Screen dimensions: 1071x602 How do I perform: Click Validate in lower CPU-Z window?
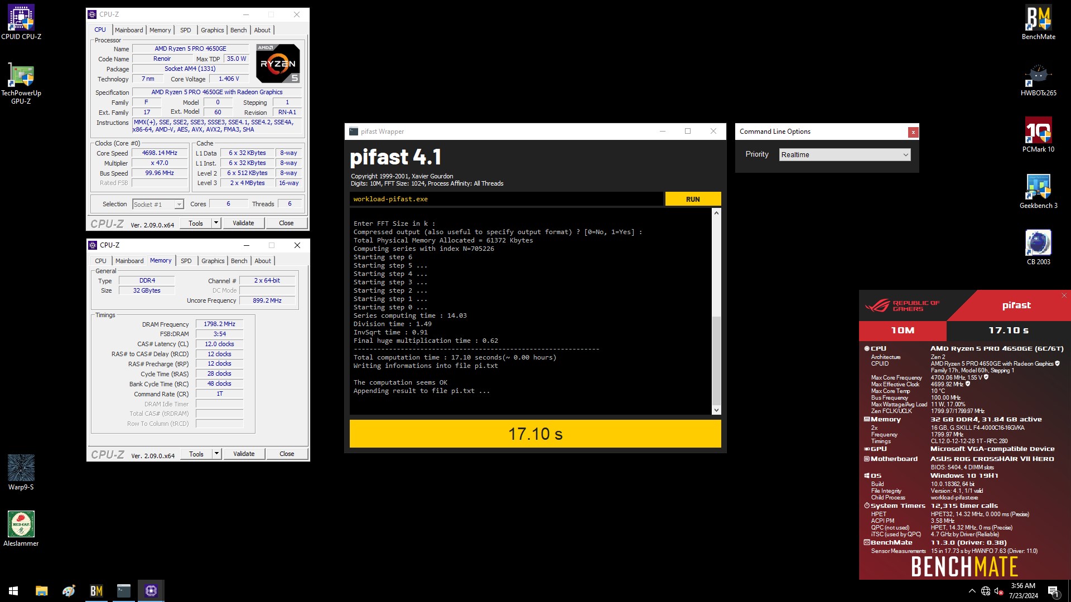(x=244, y=454)
